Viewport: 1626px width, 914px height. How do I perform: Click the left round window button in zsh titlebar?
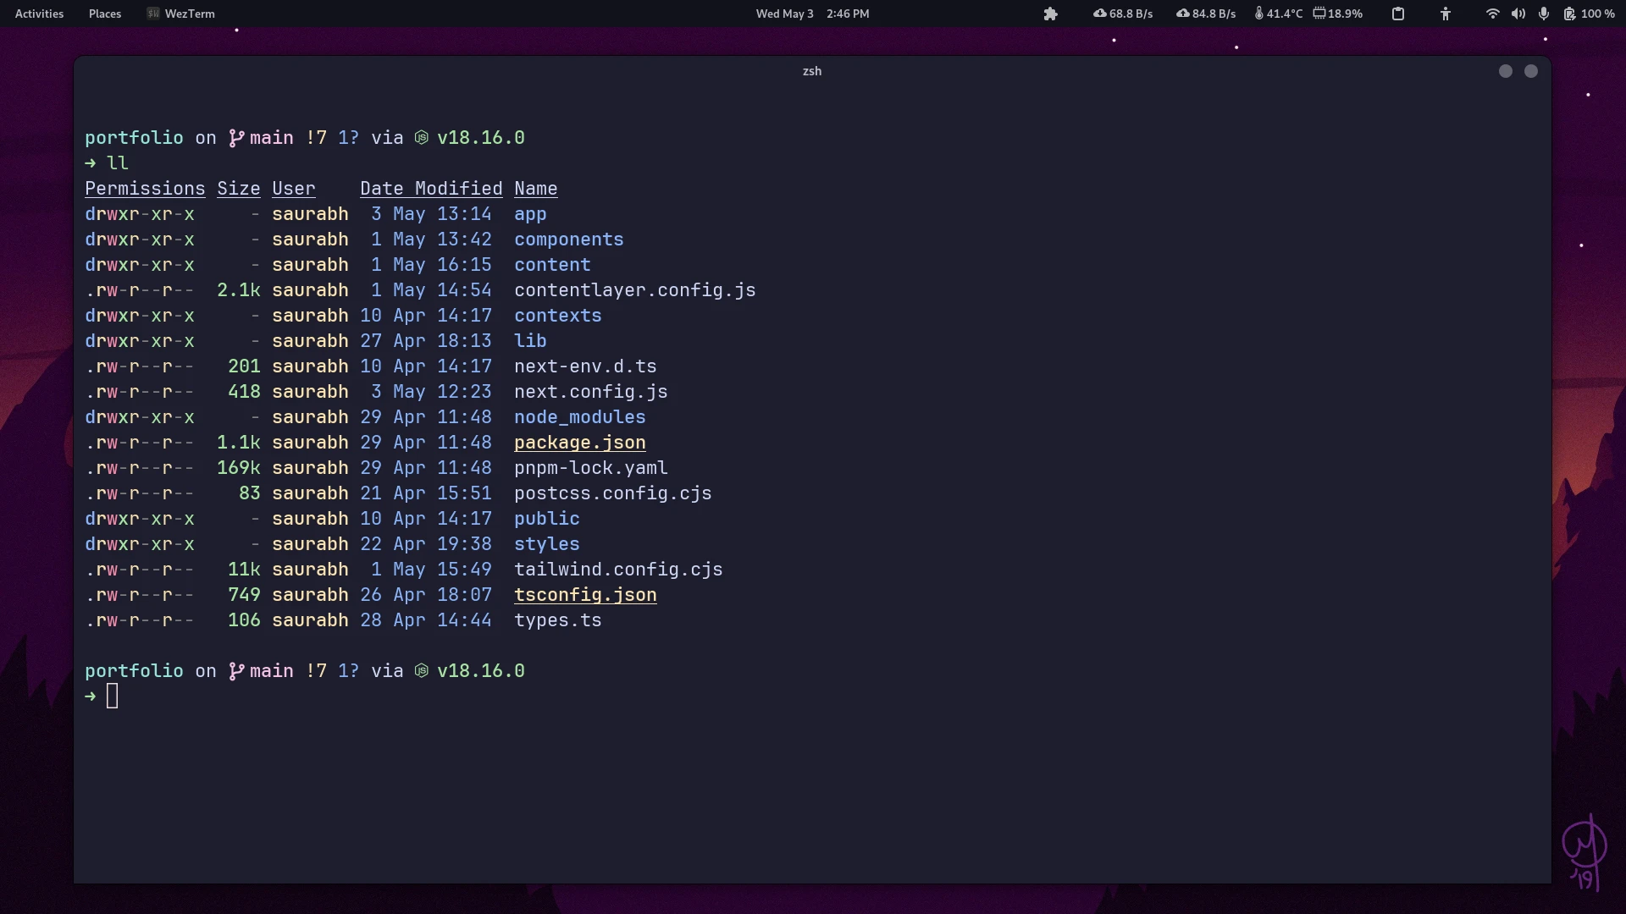coord(1506,71)
